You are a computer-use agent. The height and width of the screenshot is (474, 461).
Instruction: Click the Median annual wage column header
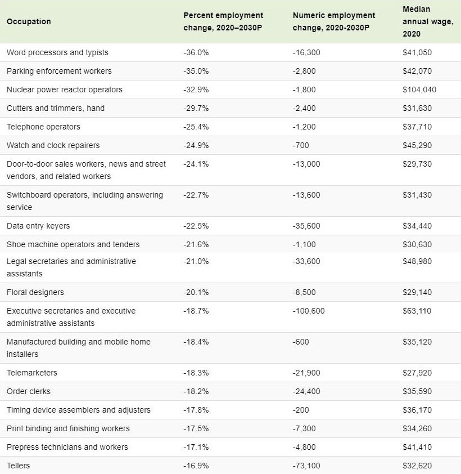click(428, 21)
